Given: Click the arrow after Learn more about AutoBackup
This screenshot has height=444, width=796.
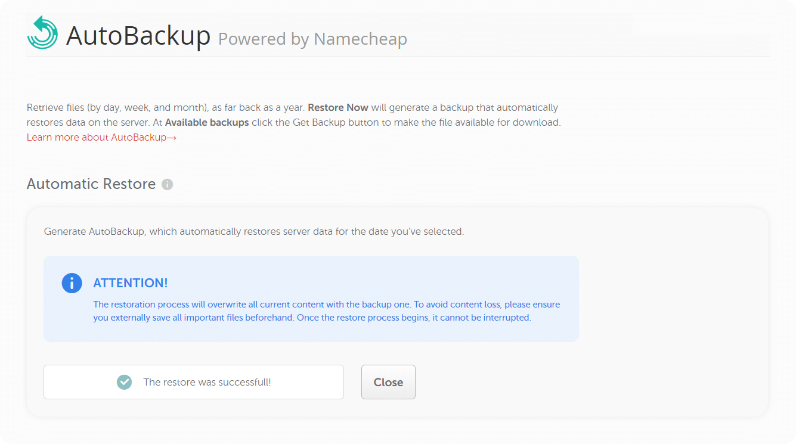Looking at the screenshot, I should pyautogui.click(x=170, y=137).
